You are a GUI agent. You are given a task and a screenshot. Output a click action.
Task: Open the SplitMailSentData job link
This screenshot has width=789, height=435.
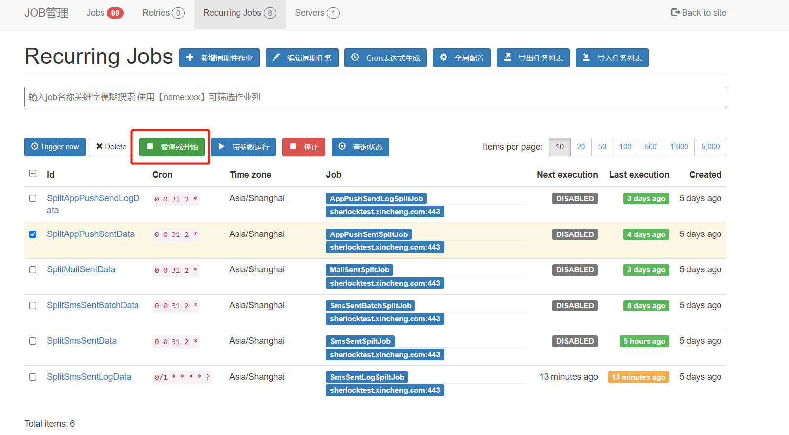coord(81,270)
